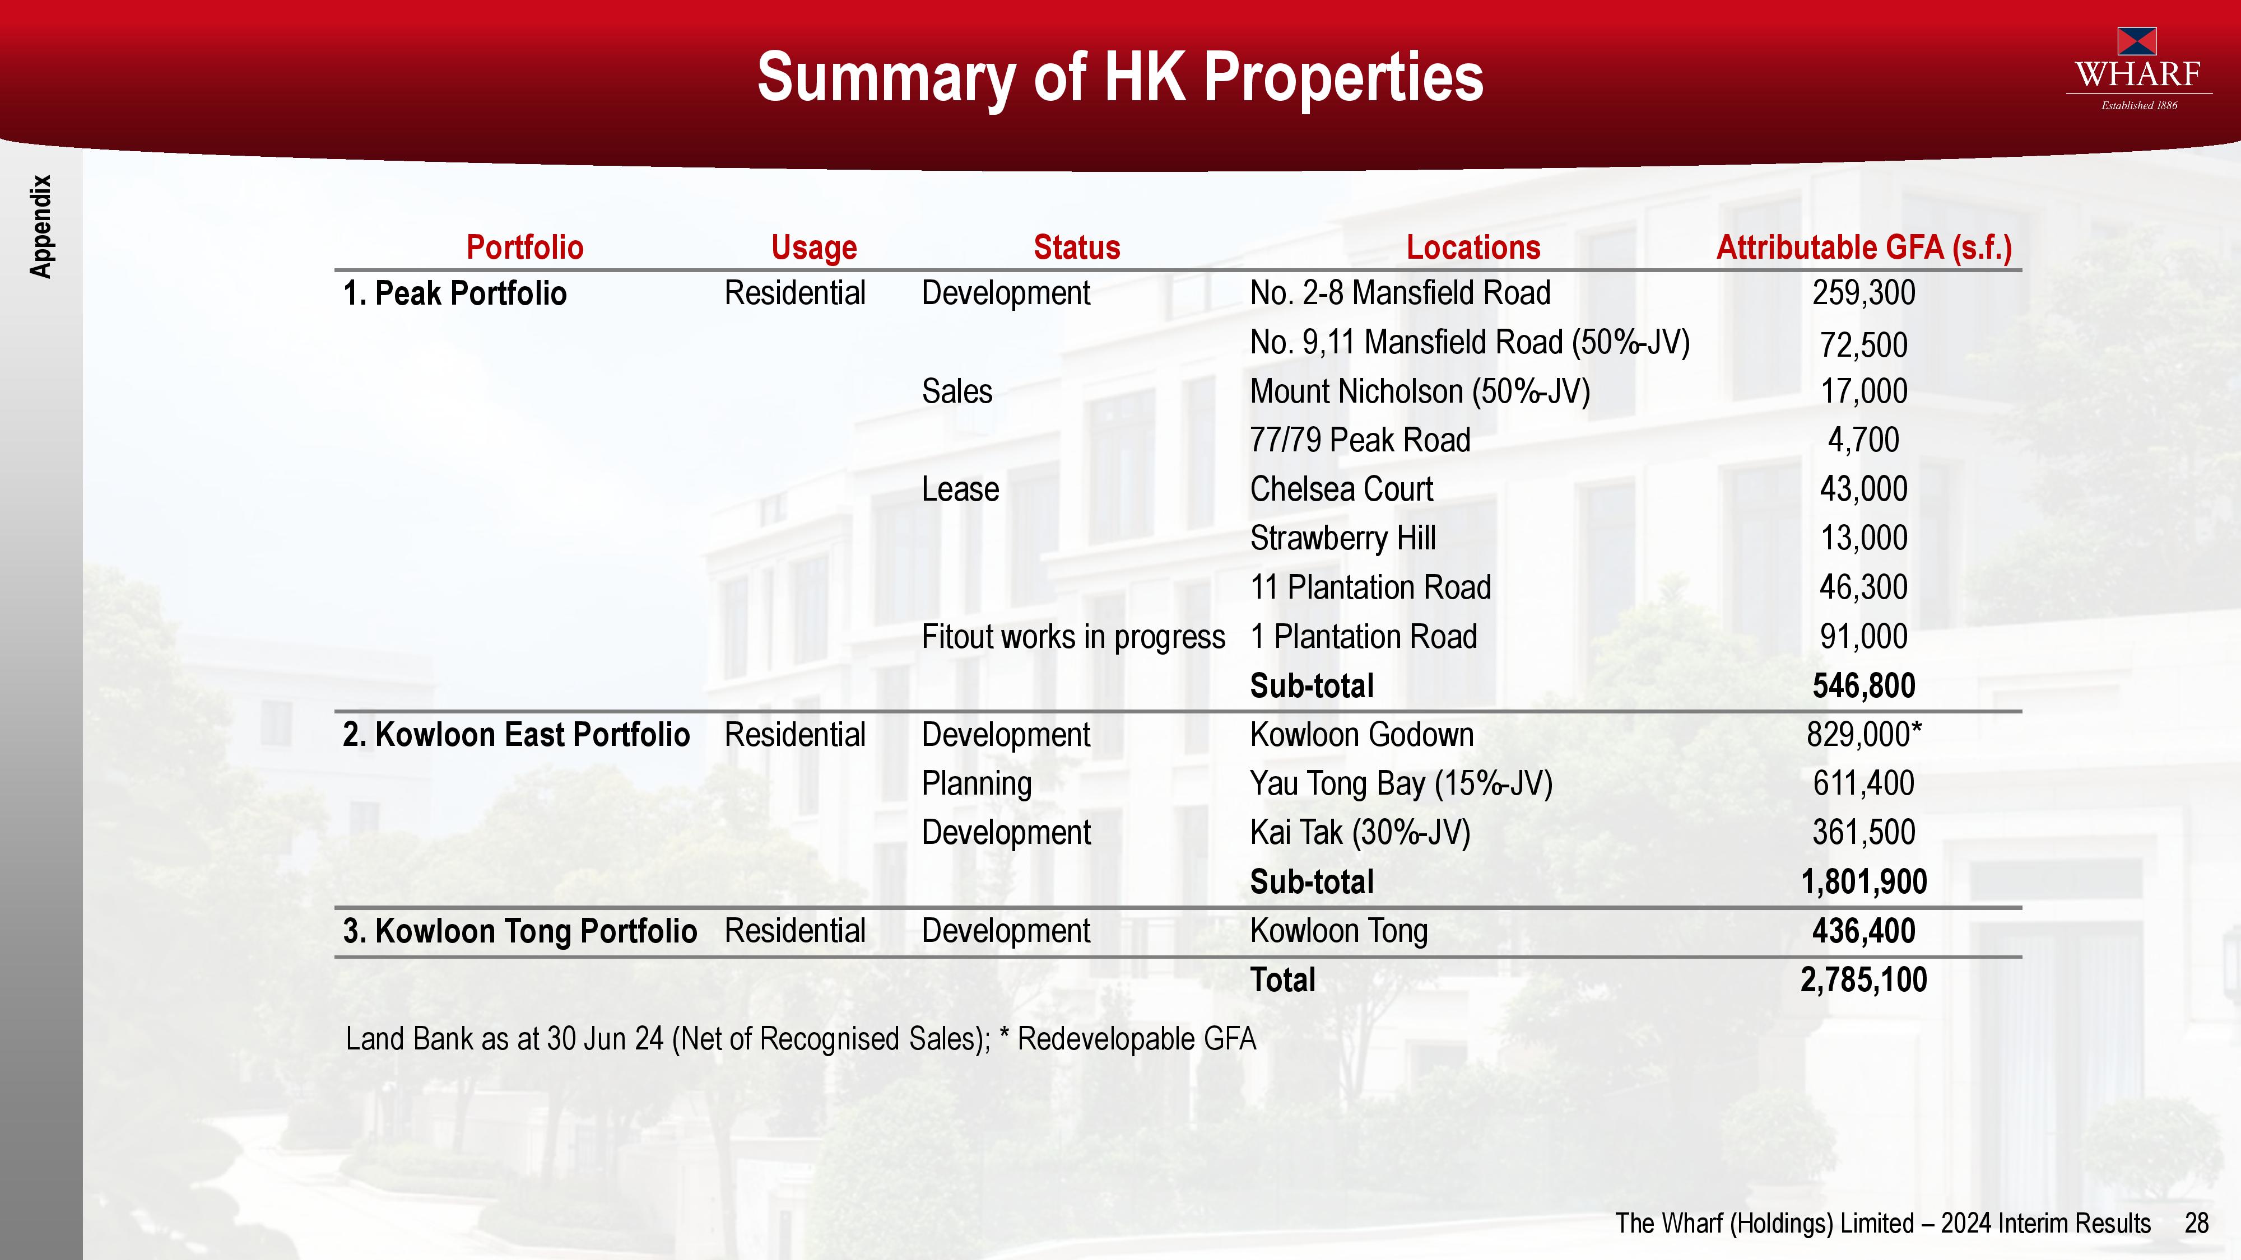Click the 'Usage' column header

814,248
